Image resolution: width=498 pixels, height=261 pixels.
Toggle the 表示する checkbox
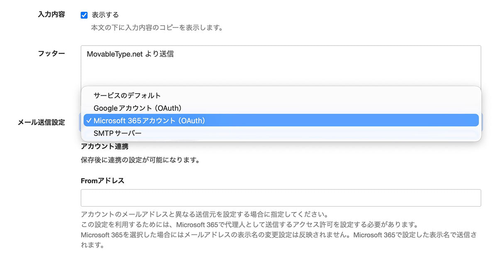point(84,15)
